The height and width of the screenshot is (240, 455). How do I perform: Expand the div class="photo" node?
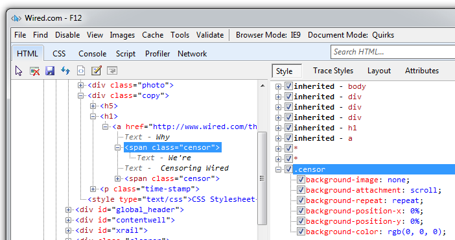point(80,85)
